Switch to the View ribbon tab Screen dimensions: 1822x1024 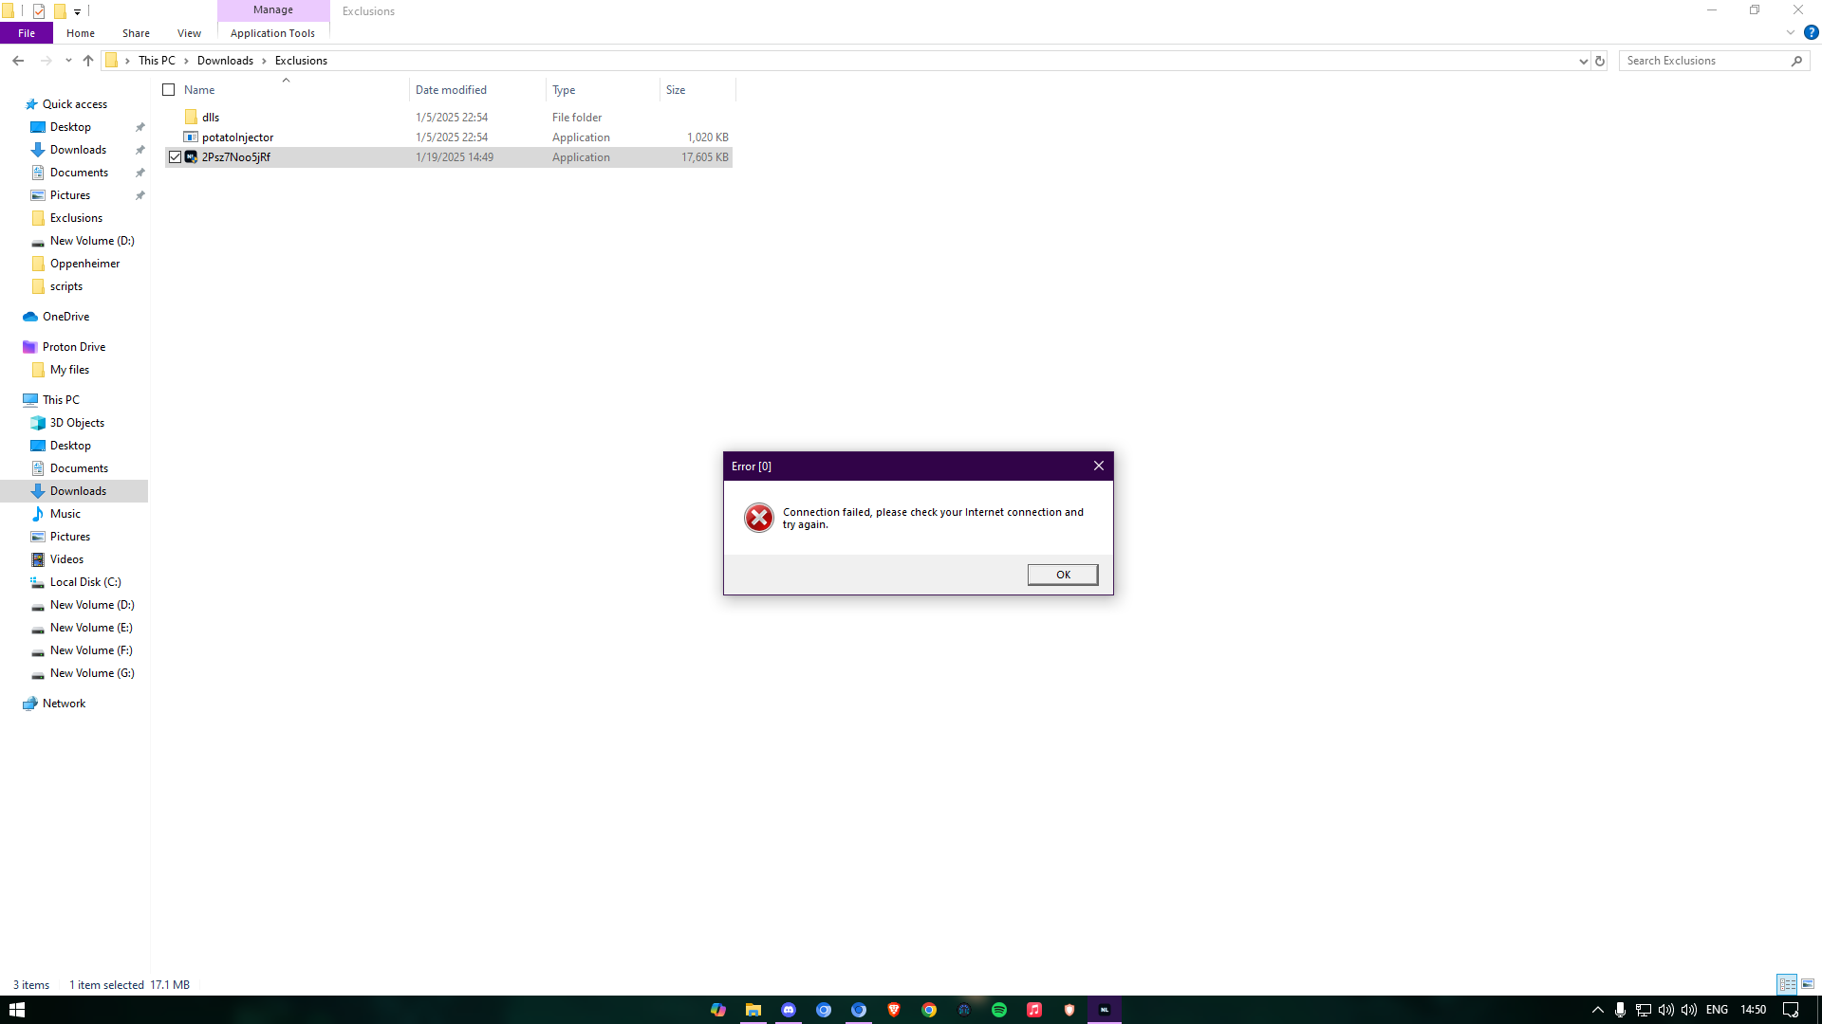189,33
